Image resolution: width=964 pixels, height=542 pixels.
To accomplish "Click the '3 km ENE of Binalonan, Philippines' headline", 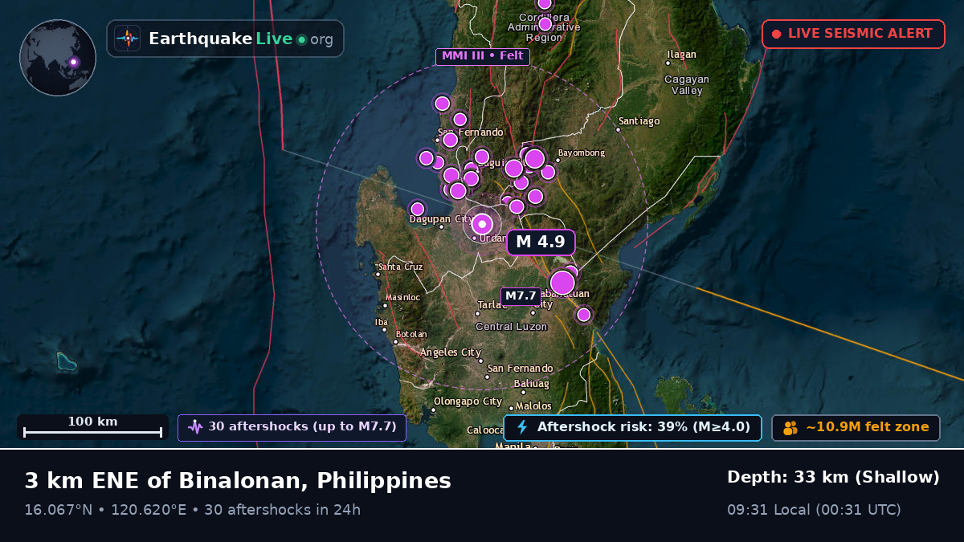I will pyautogui.click(x=238, y=481).
